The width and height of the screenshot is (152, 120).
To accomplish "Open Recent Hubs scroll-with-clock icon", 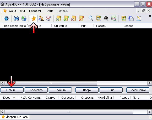I will click(49, 18).
